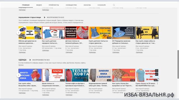
Task: Open 'Как сшить блузку без выкройки за час' title
Action: (x=122, y=84)
